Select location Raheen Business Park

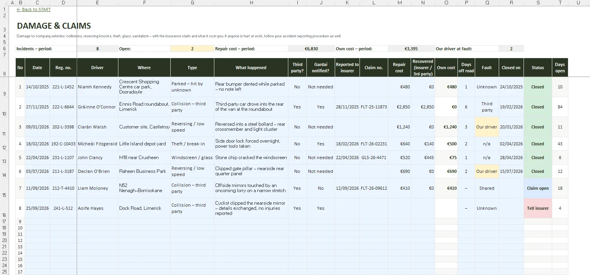[x=144, y=171]
